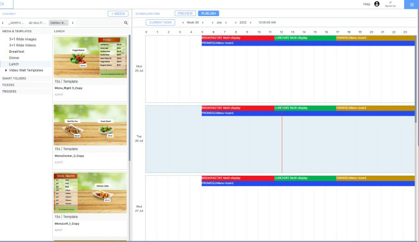The image size is (419, 242).
Task: Select the MenuLeft_1_Copy template thumbnail
Action: [x=90, y=192]
